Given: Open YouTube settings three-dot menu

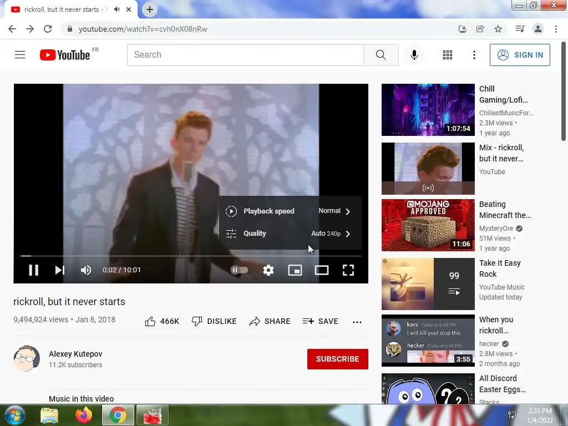Looking at the screenshot, I should 474,55.
